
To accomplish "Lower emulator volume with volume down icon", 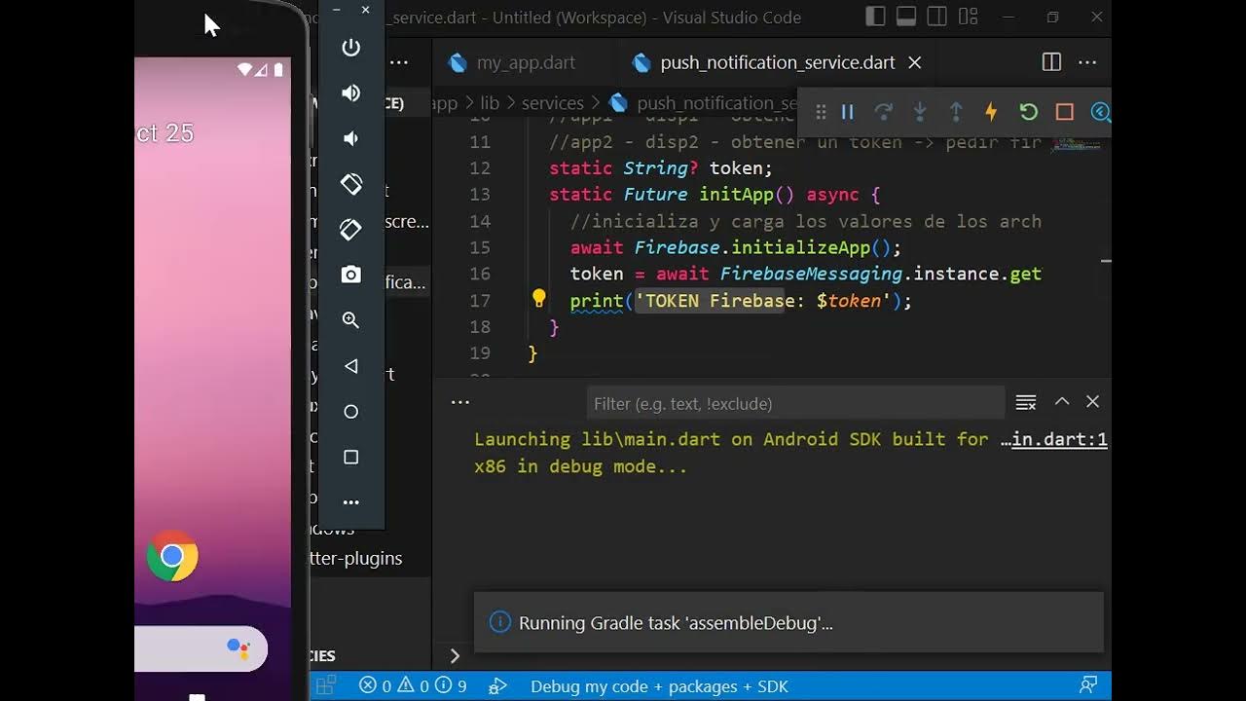I will (351, 138).
